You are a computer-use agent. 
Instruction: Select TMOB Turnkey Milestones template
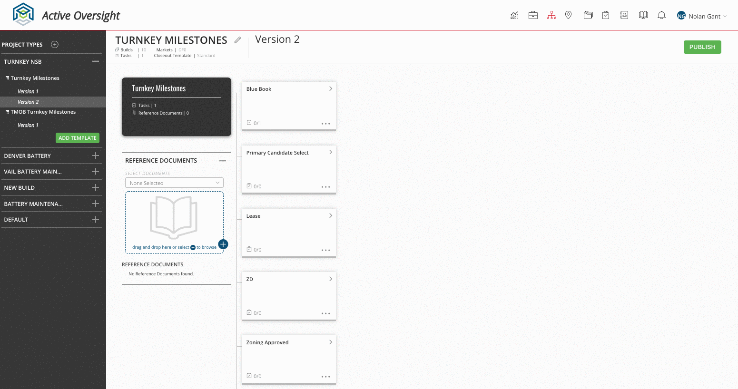pyautogui.click(x=43, y=112)
